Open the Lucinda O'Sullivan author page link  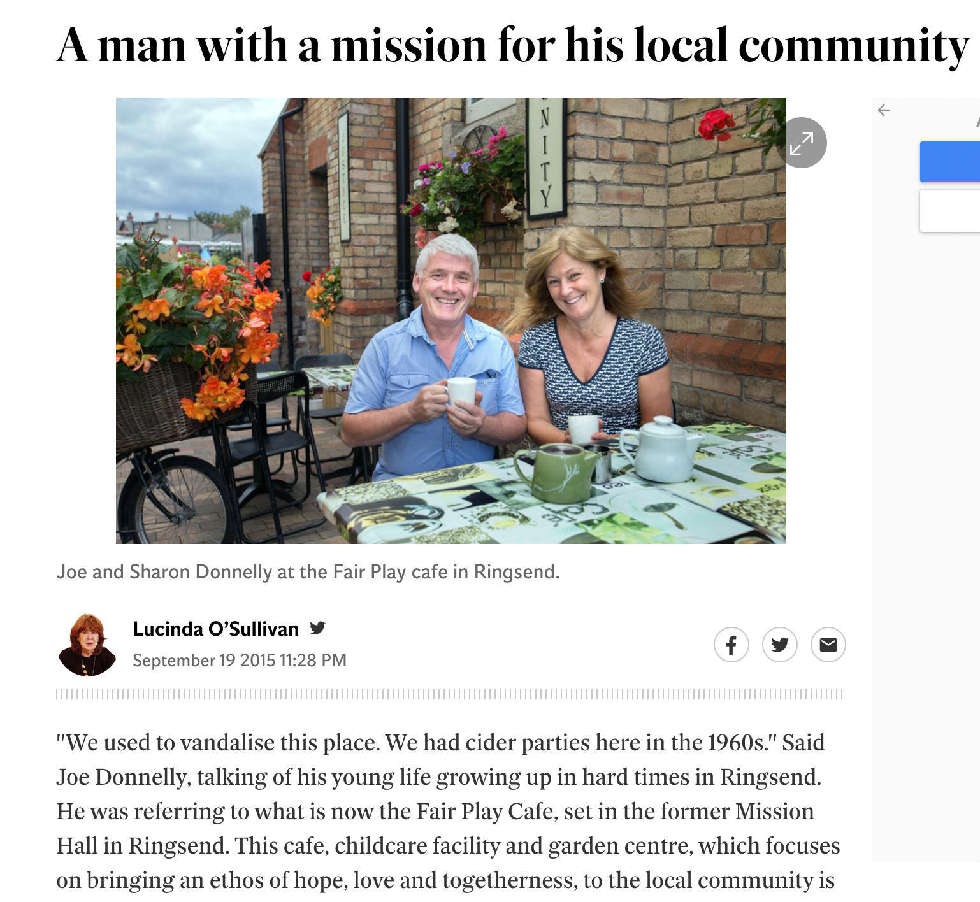point(215,629)
